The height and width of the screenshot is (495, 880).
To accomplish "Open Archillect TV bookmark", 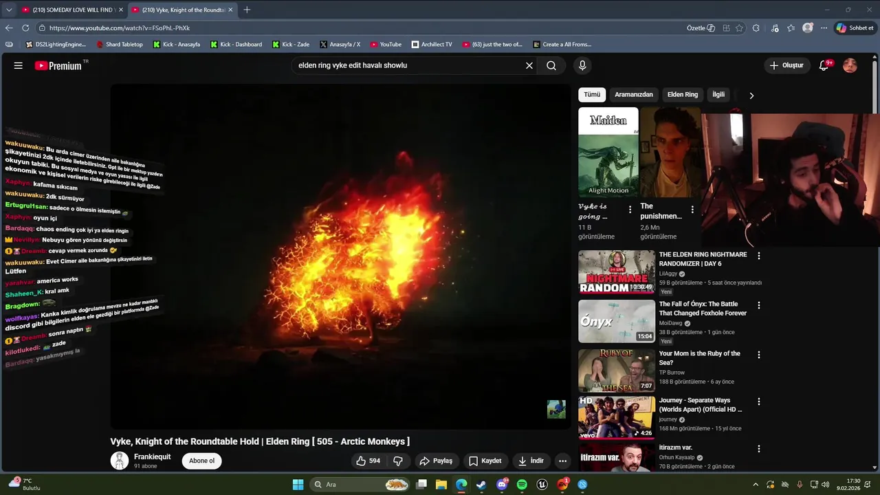I will coord(432,45).
